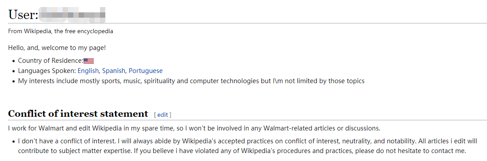Click the blurred username in the title
Screen dimensions: 487x161
coord(72,15)
